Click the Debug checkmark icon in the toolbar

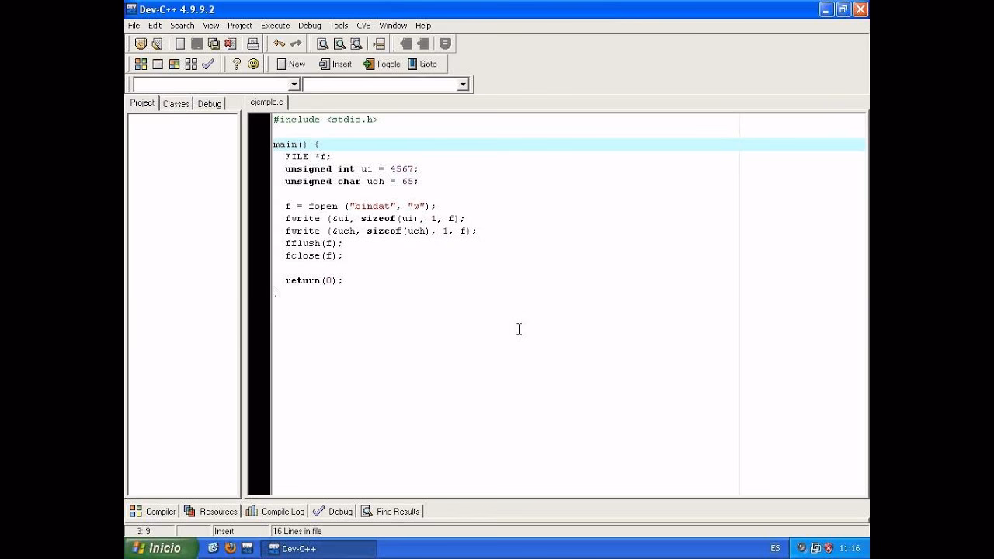tap(208, 64)
